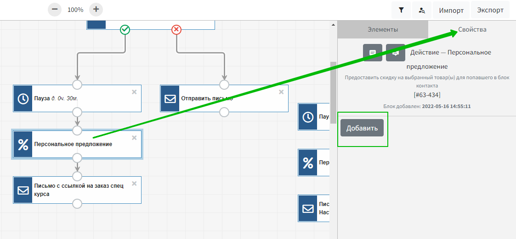
Task: Open the filter funnel icon
Action: click(401, 10)
